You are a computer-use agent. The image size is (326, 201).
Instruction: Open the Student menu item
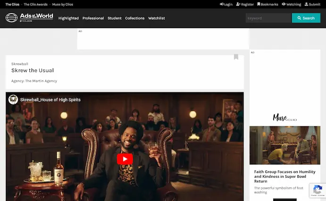pos(115,18)
